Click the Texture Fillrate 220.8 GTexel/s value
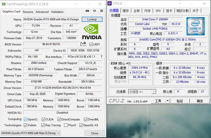Screen dimensions: 211x138 click(88, 69)
